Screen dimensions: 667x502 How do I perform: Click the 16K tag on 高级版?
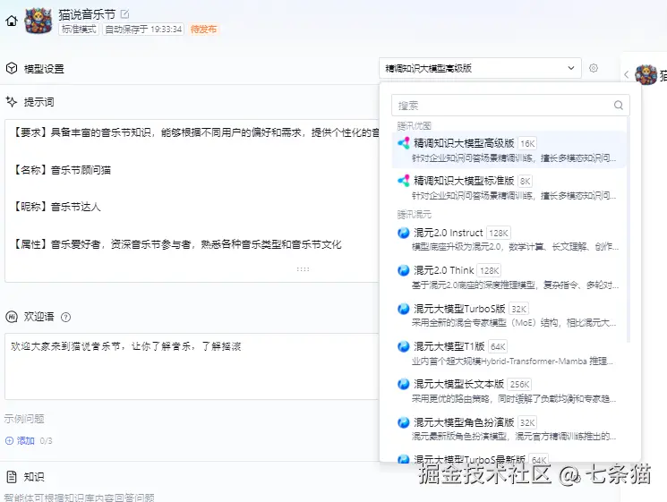point(527,143)
